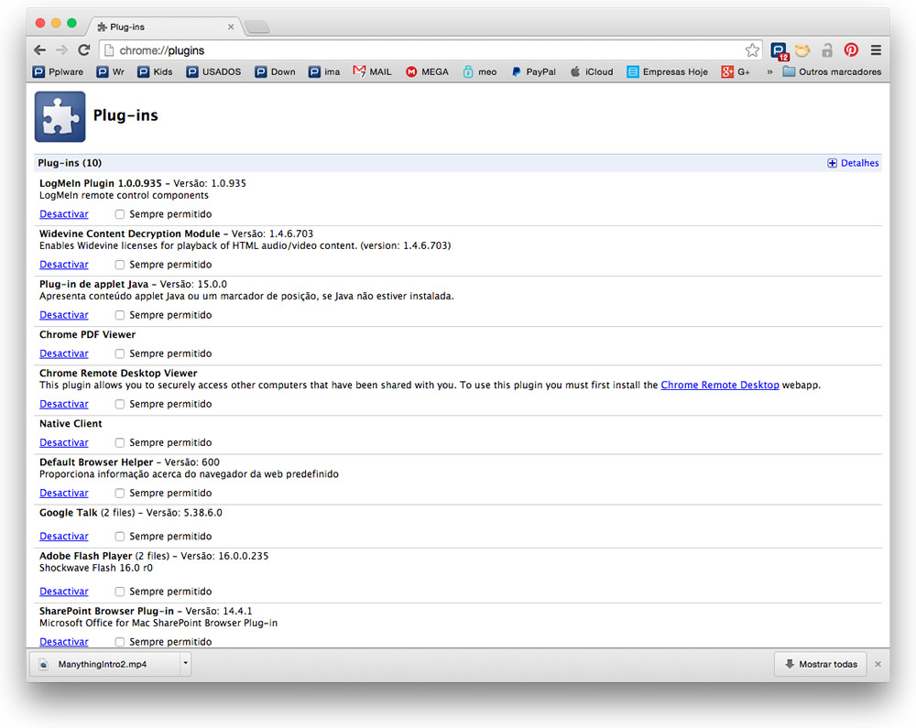916x728 pixels.
Task: Open the Chrome Remote Desktop link
Action: pyautogui.click(x=720, y=386)
